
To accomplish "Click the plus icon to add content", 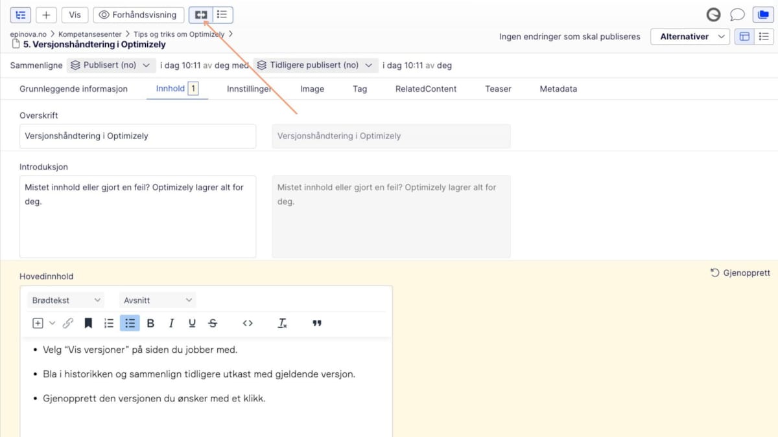I will point(46,15).
